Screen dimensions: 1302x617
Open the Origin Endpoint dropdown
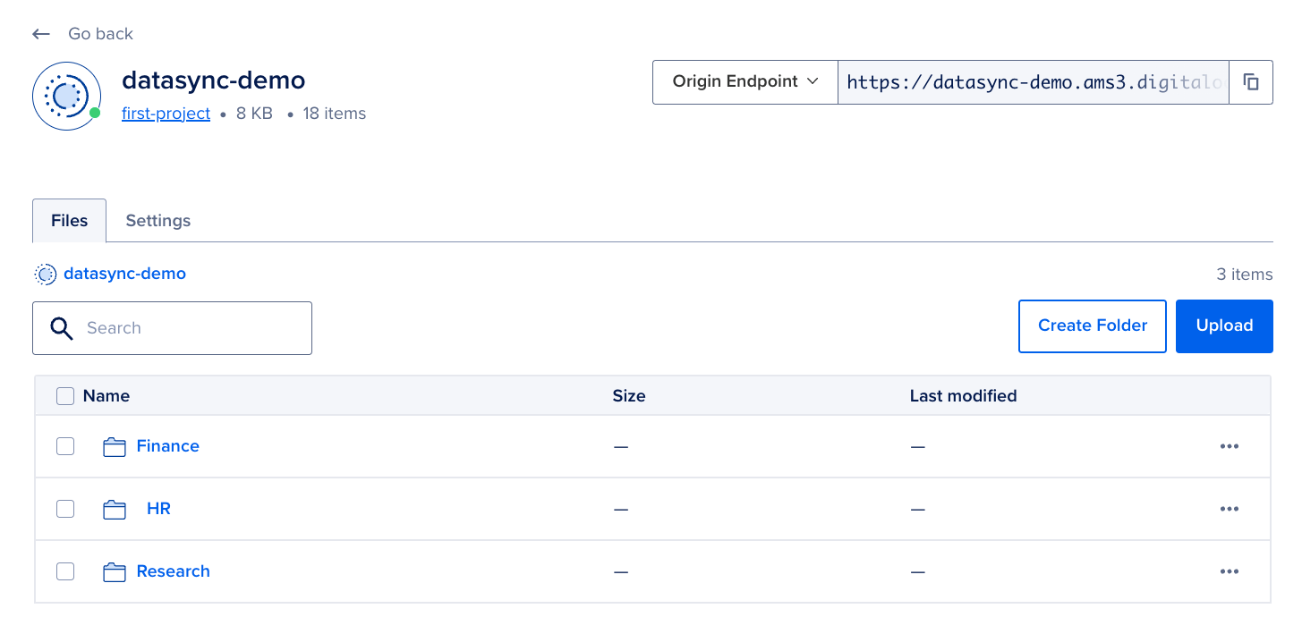tap(745, 81)
